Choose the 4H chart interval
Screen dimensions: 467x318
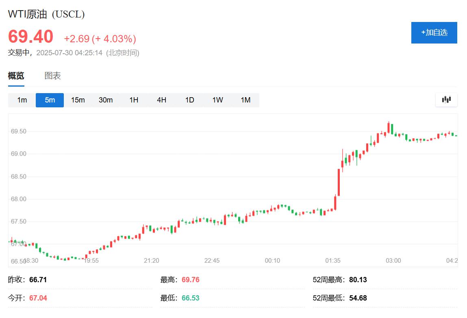coord(161,100)
